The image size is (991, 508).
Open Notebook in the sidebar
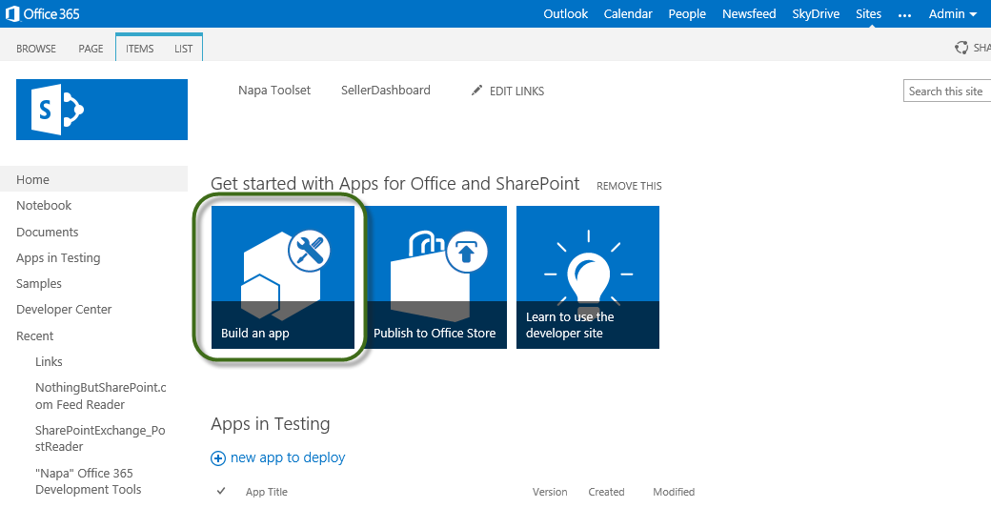44,205
